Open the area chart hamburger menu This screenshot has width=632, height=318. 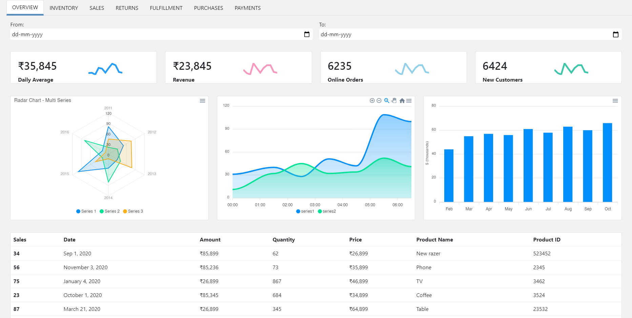[x=409, y=101]
